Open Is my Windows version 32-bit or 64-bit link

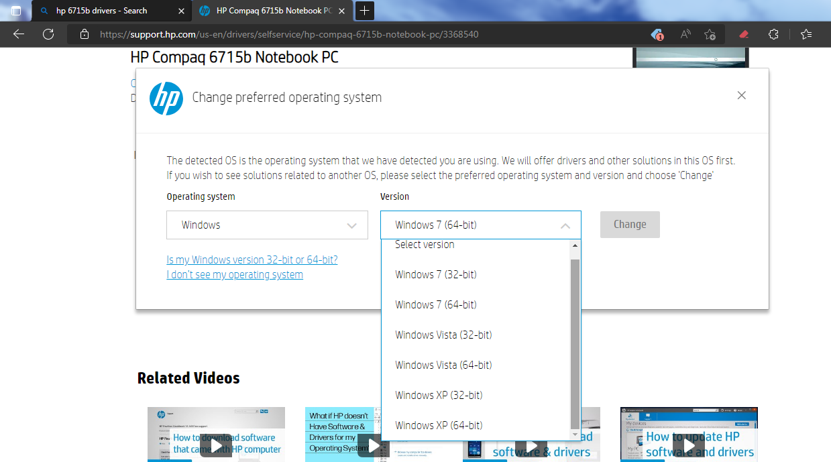point(252,259)
